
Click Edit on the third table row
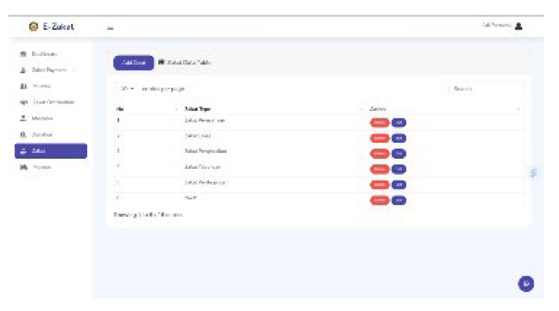click(399, 153)
